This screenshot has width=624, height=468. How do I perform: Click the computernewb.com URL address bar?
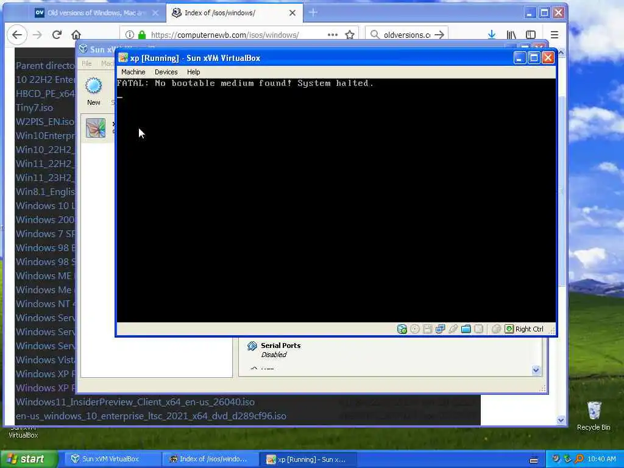coord(225,35)
